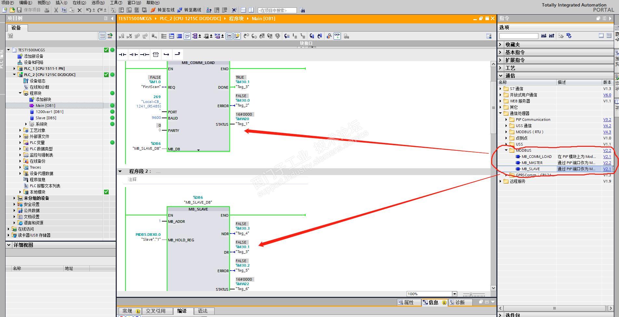Collapse 程序段 2 network header
The image size is (619, 317).
point(120,171)
